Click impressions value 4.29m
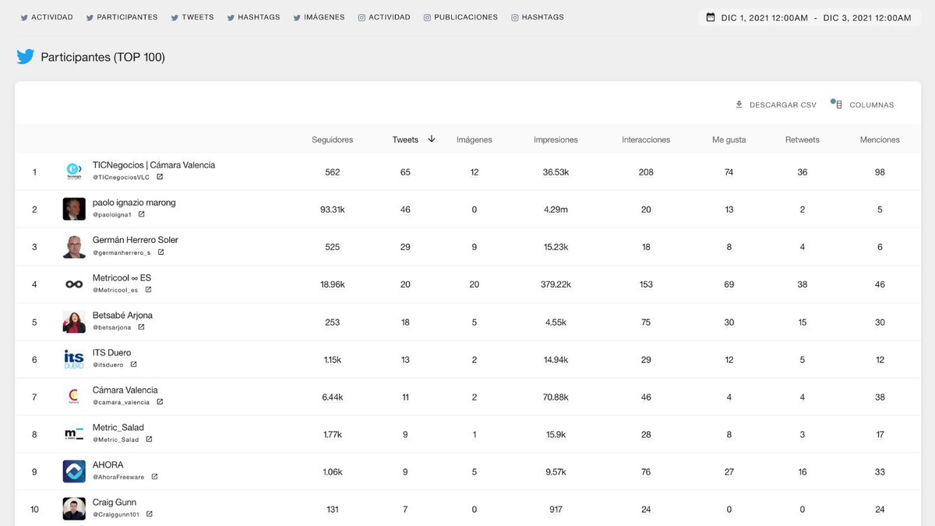The image size is (935, 526). point(556,210)
